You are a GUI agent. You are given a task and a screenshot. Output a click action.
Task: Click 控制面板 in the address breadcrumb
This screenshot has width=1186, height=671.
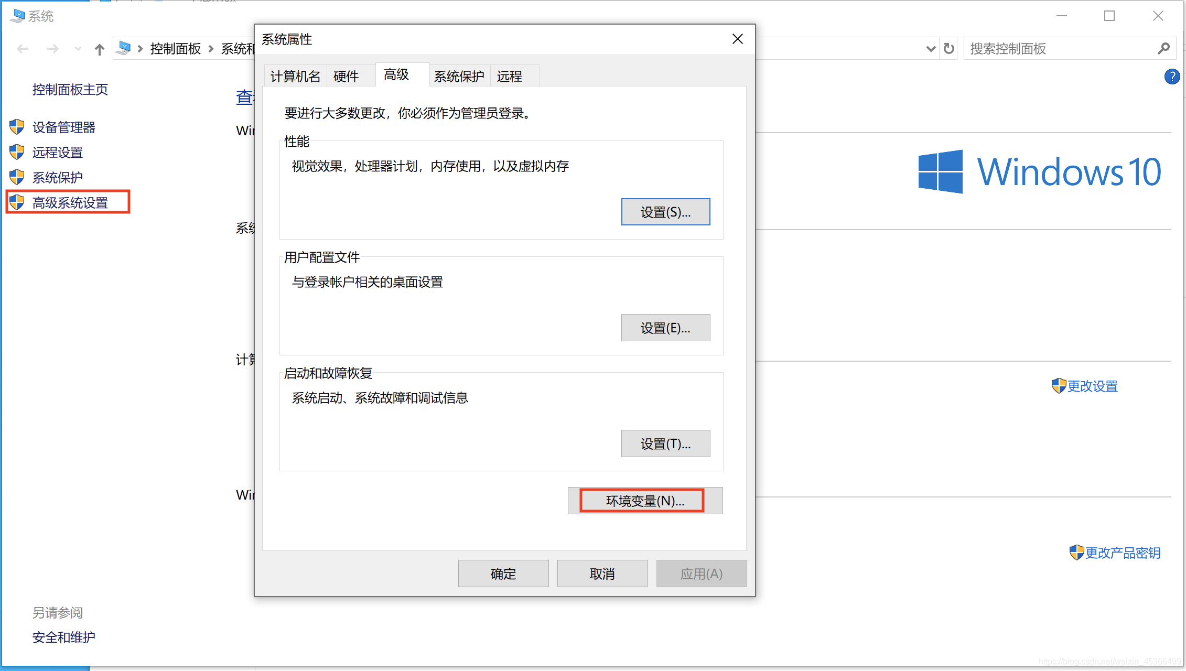click(x=176, y=49)
